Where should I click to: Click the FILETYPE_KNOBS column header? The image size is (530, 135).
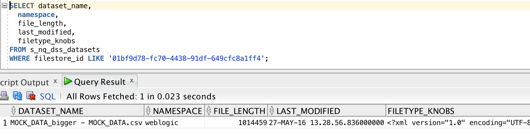421,111
